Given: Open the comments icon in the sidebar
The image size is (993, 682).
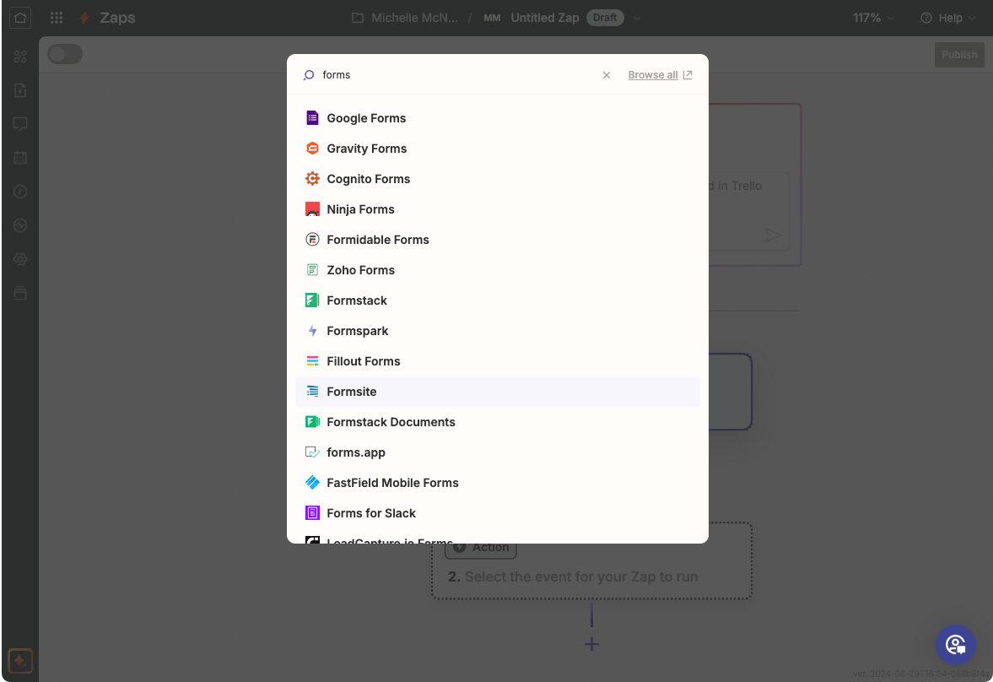Looking at the screenshot, I should (20, 123).
